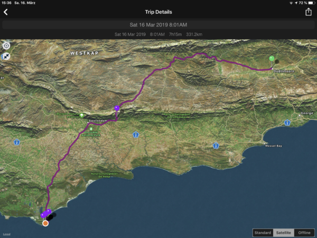Tap the purple waypoint pin near Swellendam
The height and width of the screenshot is (238, 317).
pyautogui.click(x=117, y=108)
